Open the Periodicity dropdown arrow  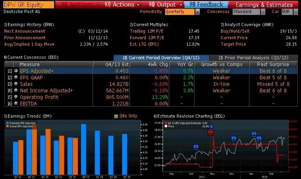click(197, 12)
